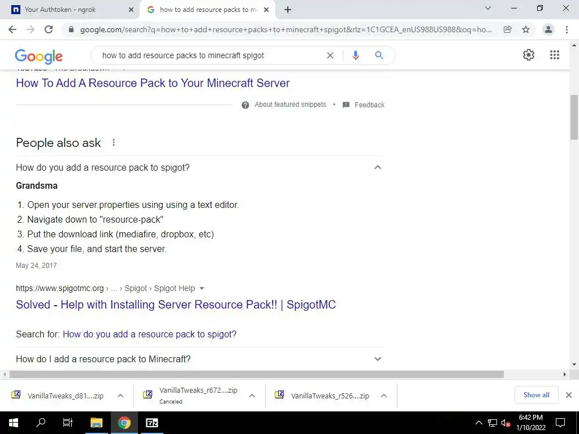
Task: Switch to 7-Zip on taskbar
Action: pyautogui.click(x=152, y=423)
